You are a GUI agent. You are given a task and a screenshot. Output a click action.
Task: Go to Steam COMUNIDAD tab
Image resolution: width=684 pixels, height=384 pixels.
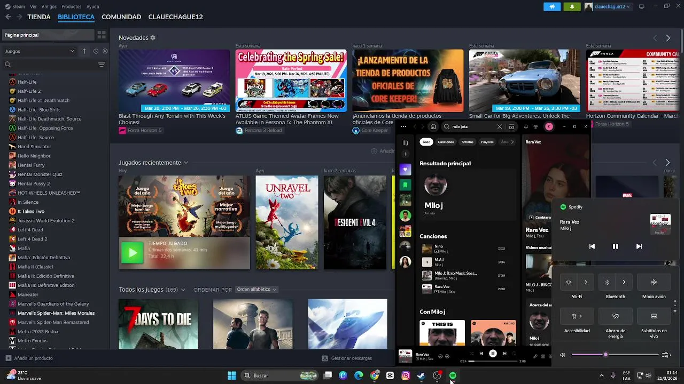[x=121, y=17]
